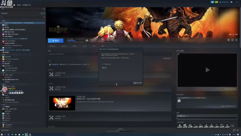Screen dimensions: 241x136
Task: Open the library filter dropdown
Action: 20,13
